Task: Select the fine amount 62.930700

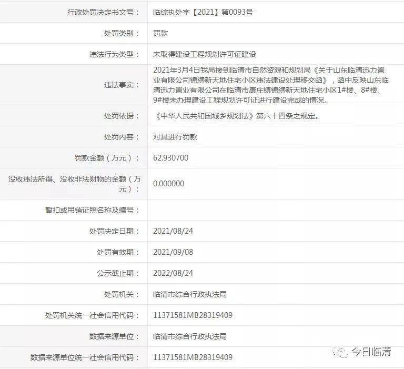Action: tap(170, 158)
